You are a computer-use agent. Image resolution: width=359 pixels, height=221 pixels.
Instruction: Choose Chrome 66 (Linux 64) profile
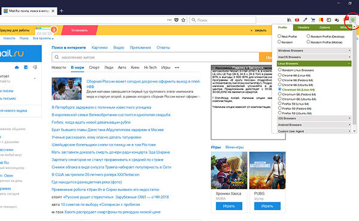279,75
